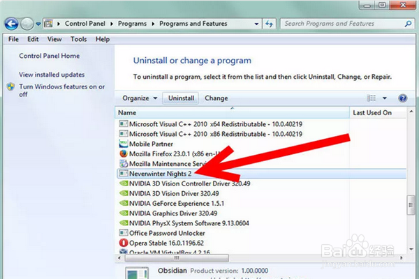Screen dimensions: 419x279
Task: Click the Mozilla Firefox icon
Action: pyautogui.click(x=124, y=153)
